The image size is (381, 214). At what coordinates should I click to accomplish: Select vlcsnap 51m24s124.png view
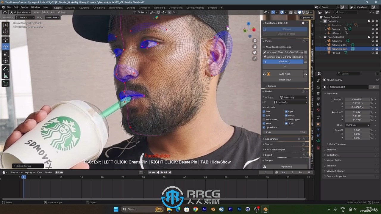[283, 57]
